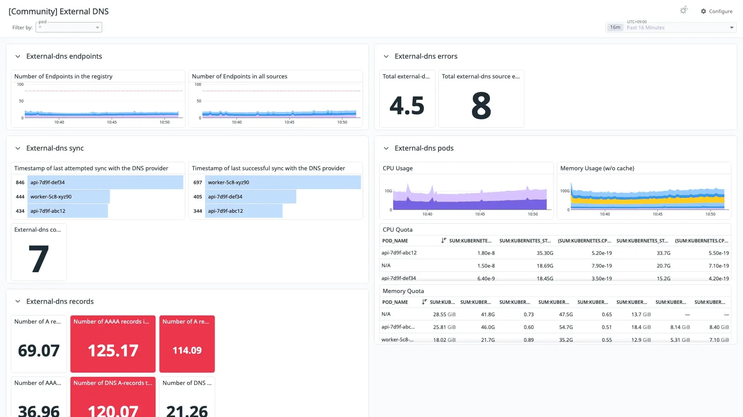
Task: Sort Memory Quota by SUM:KUB column icon
Action: click(x=424, y=302)
